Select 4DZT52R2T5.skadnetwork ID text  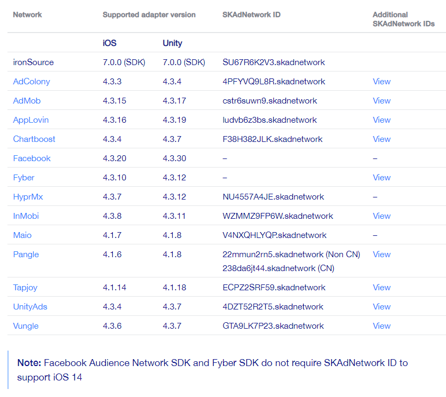point(273,307)
